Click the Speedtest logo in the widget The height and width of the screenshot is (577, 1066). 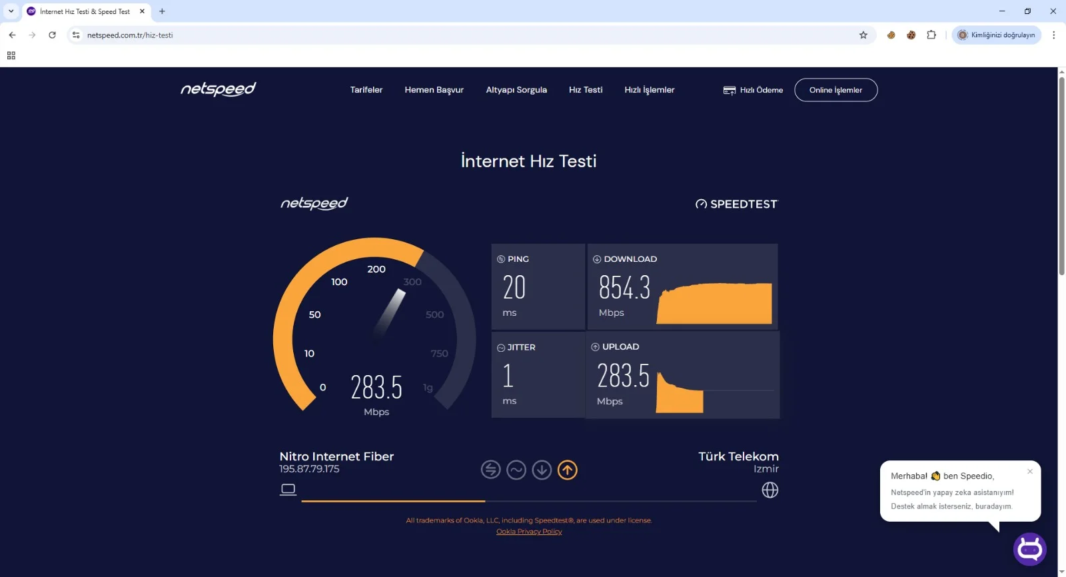click(x=736, y=204)
